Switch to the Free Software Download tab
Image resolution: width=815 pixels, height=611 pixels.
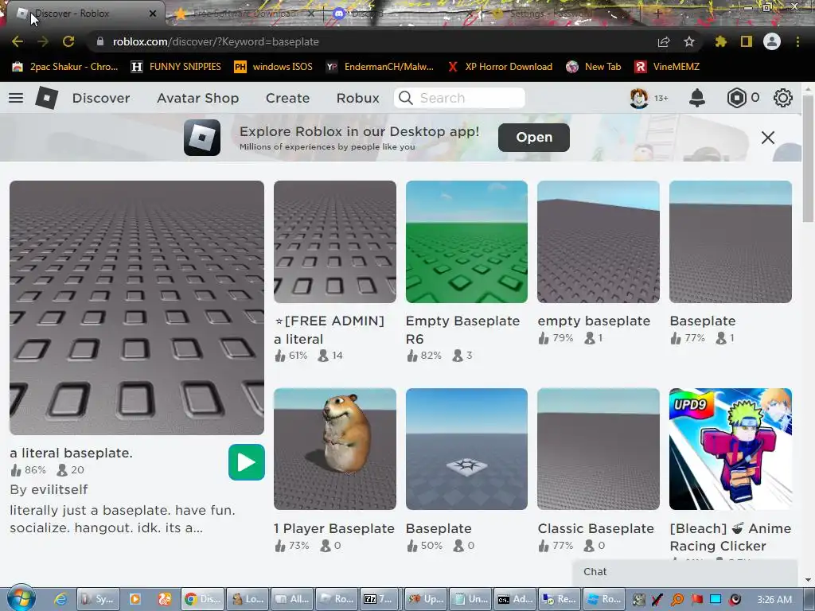coord(245,14)
